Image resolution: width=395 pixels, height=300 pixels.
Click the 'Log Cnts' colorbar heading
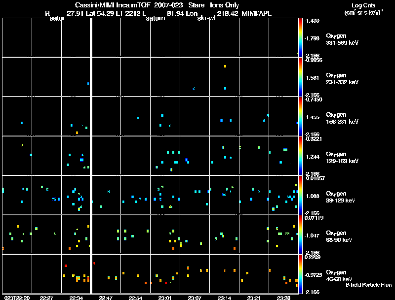click(363, 5)
